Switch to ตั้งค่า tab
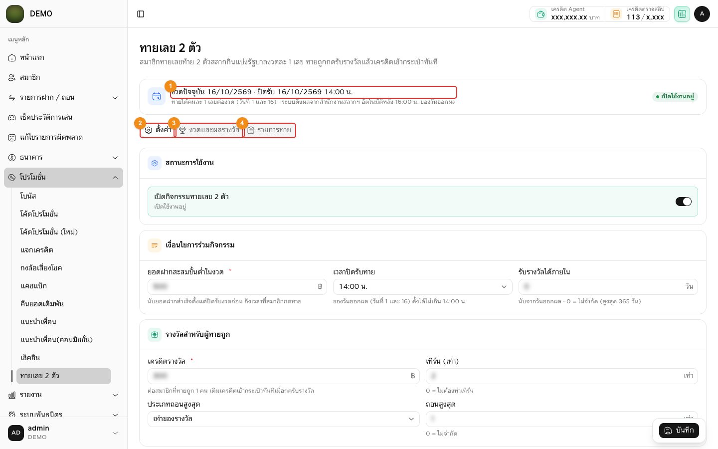 pos(158,130)
